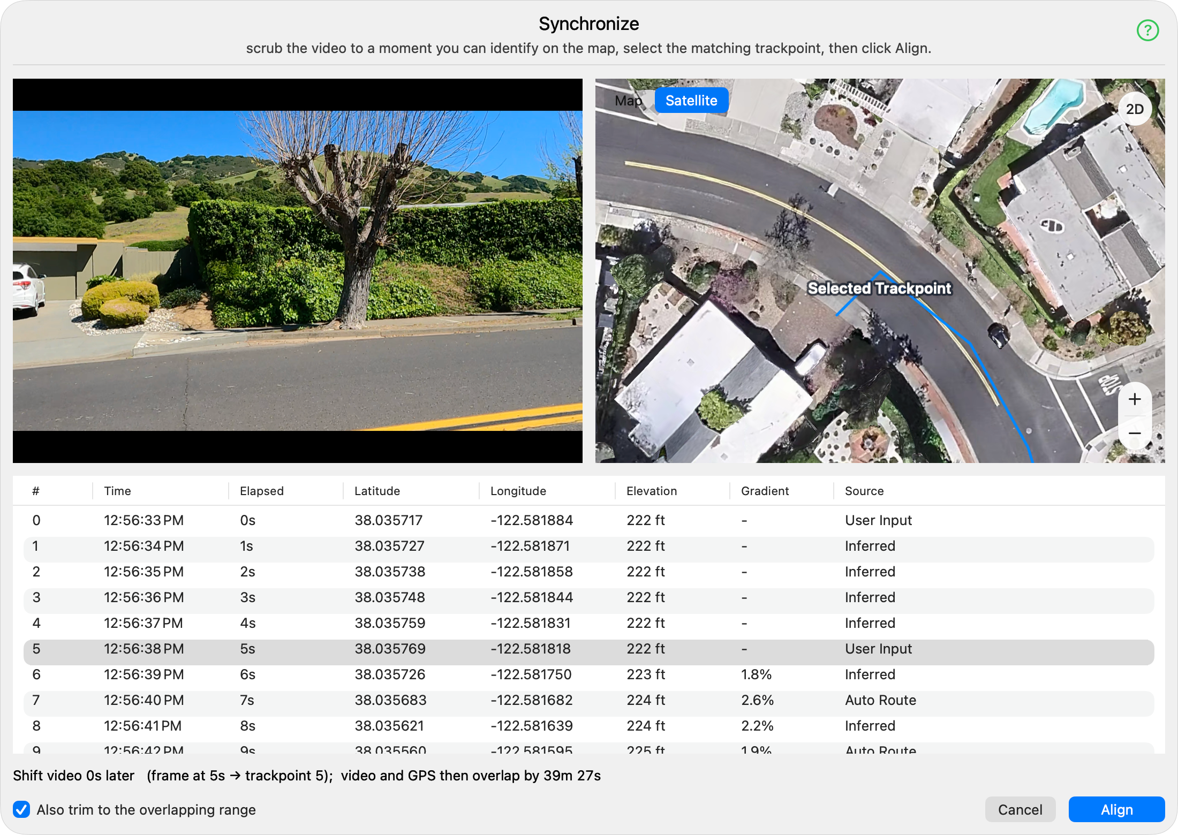Click User Input source in row 5

878,649
